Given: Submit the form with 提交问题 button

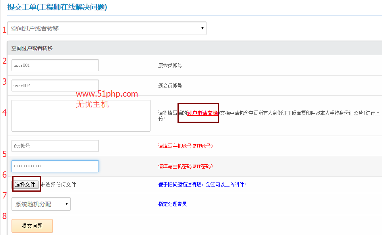Looking at the screenshot, I should pyautogui.click(x=32, y=226).
